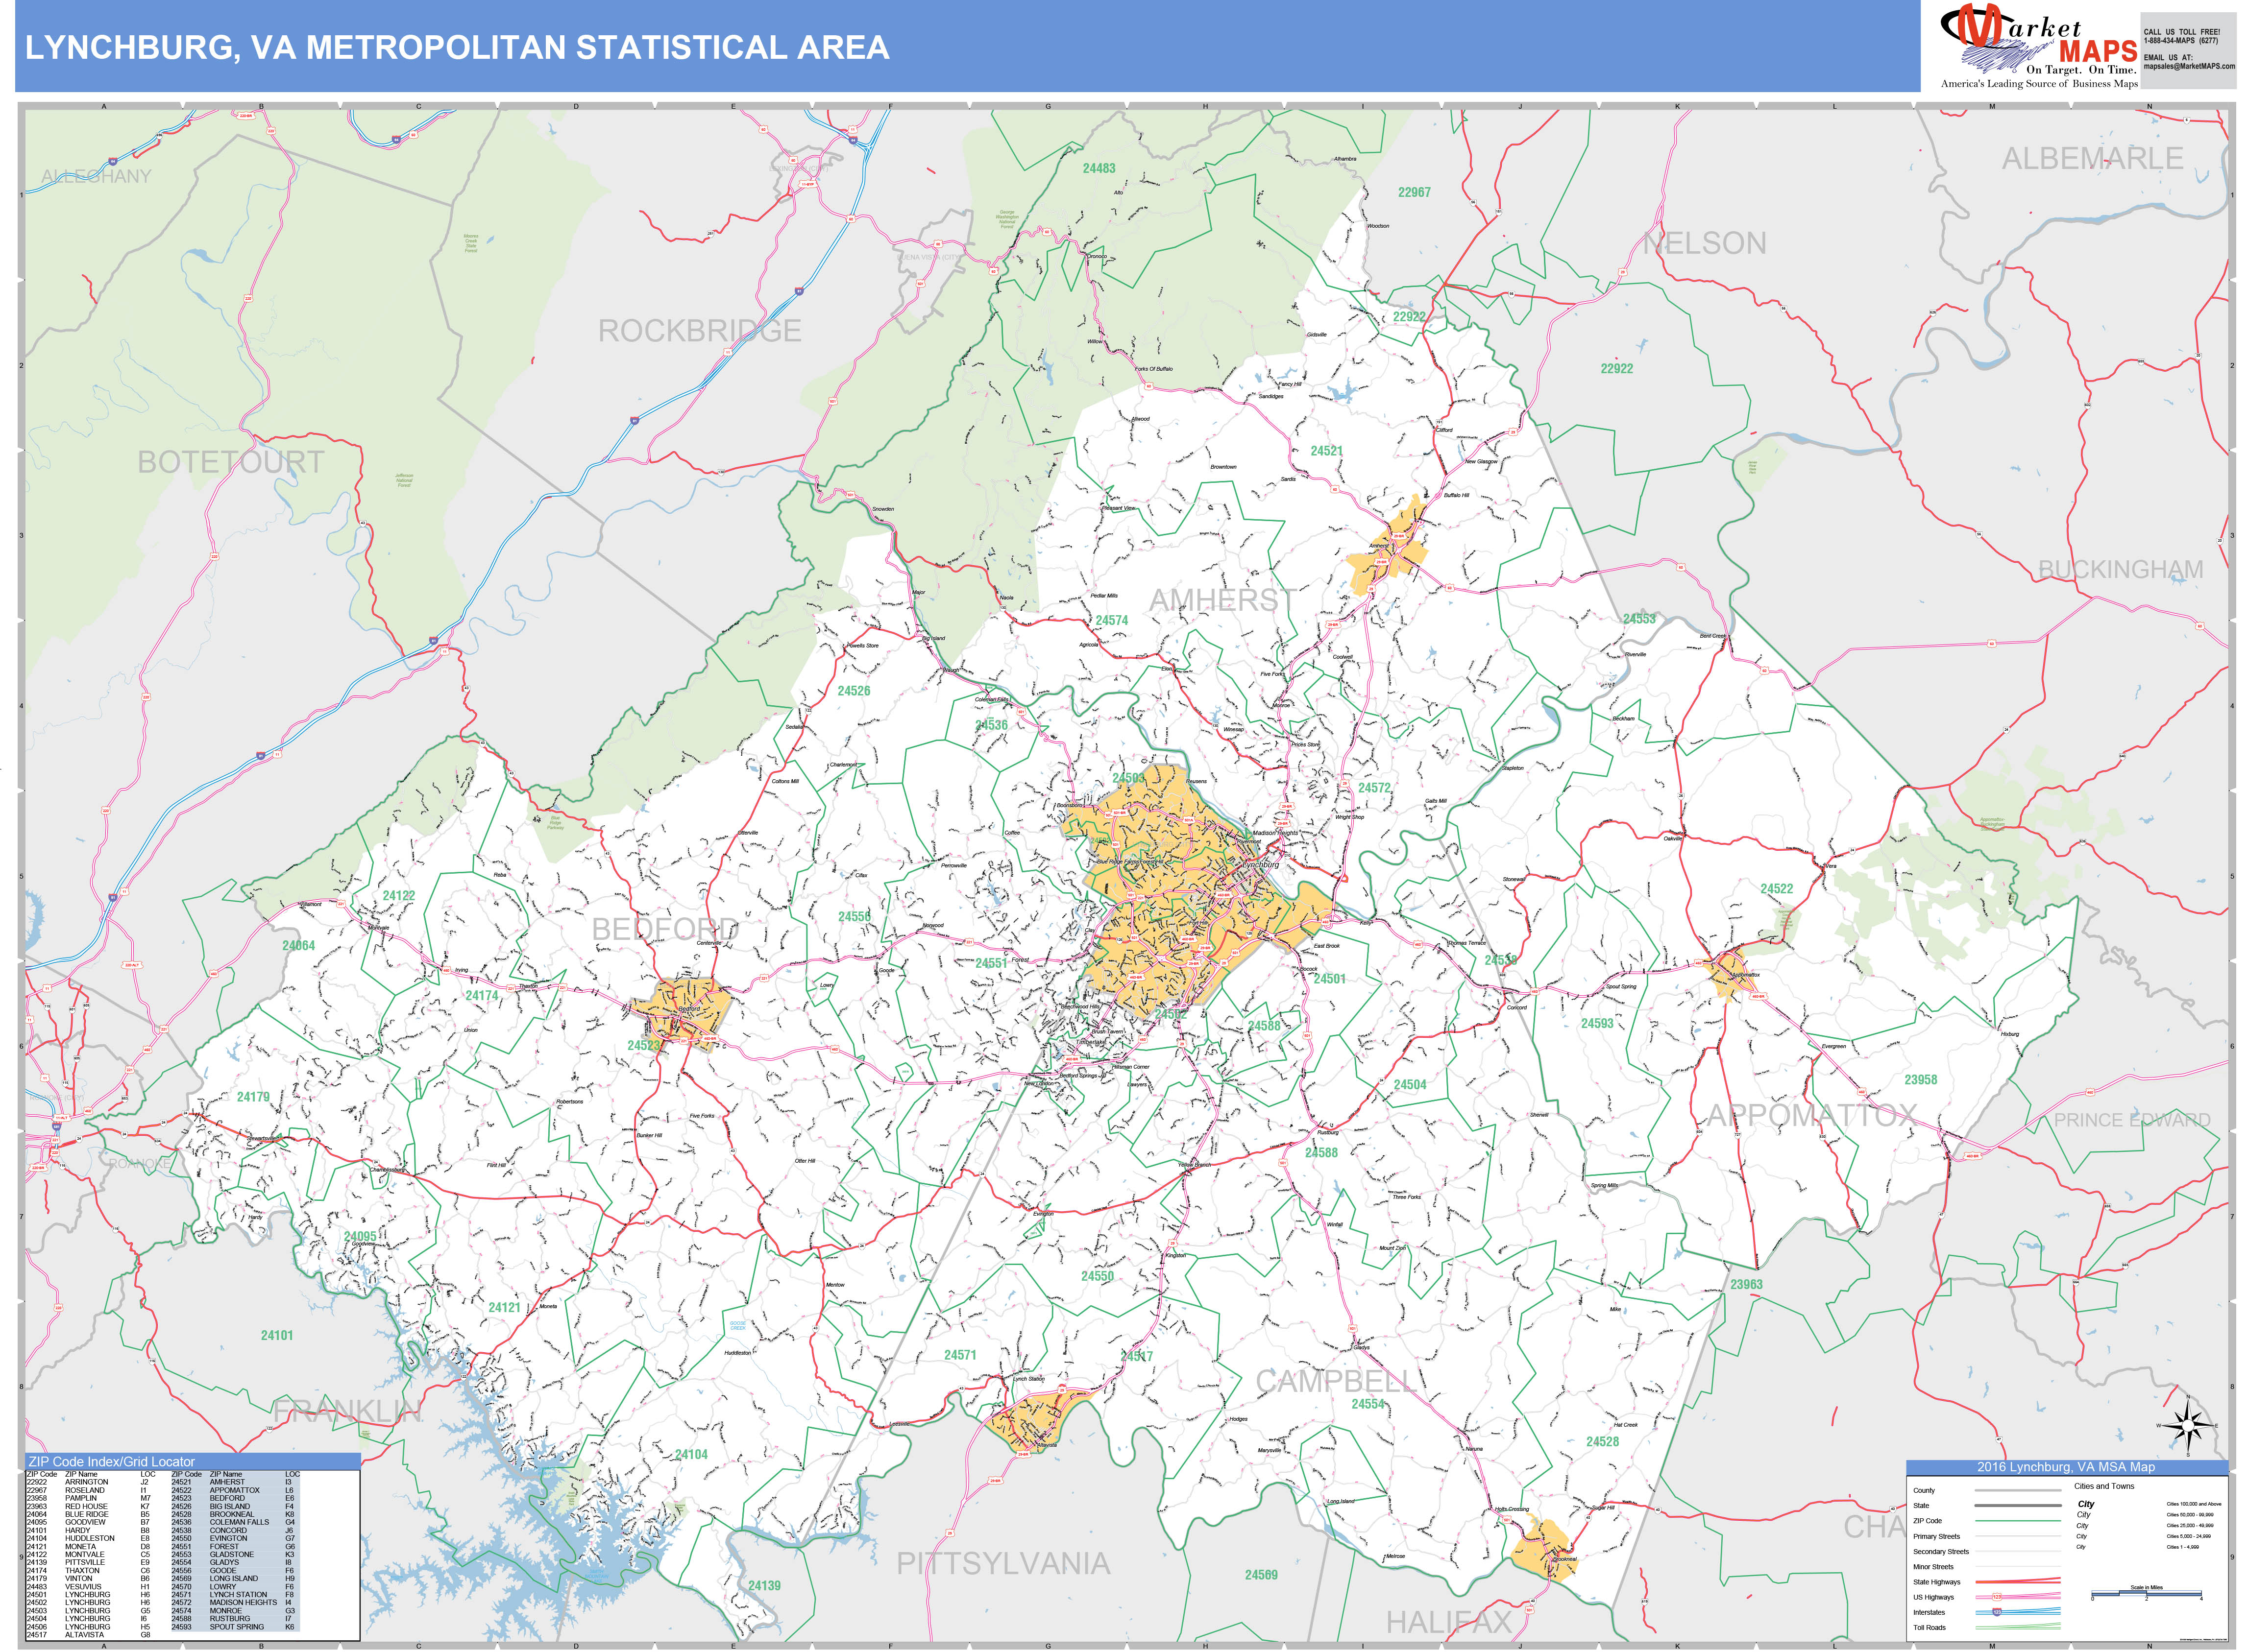Click the 'Cities and Towns' legend heading
Image resolution: width=2247 pixels, height=1652 pixels.
pyautogui.click(x=2105, y=1486)
